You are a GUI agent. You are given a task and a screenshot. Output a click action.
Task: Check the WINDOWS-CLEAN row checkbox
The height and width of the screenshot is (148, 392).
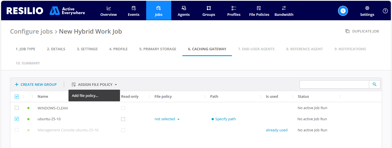(17, 108)
